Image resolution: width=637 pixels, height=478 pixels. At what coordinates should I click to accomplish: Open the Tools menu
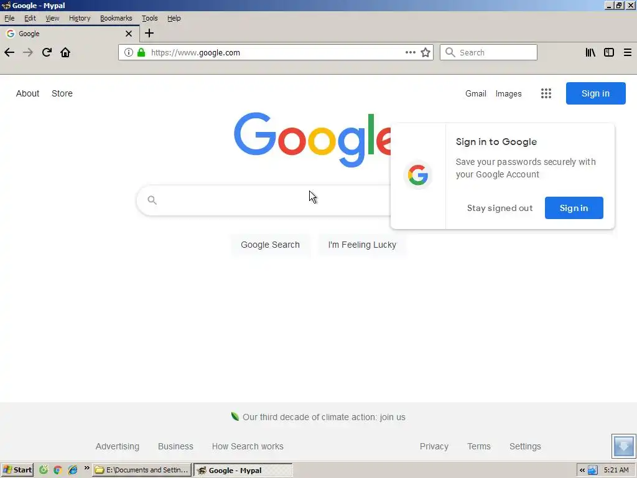[x=149, y=18]
